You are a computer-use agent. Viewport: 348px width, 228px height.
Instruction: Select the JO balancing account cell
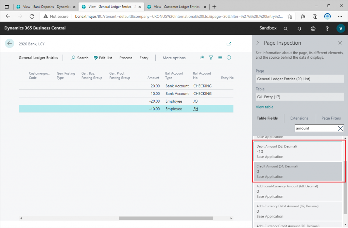click(x=195, y=101)
